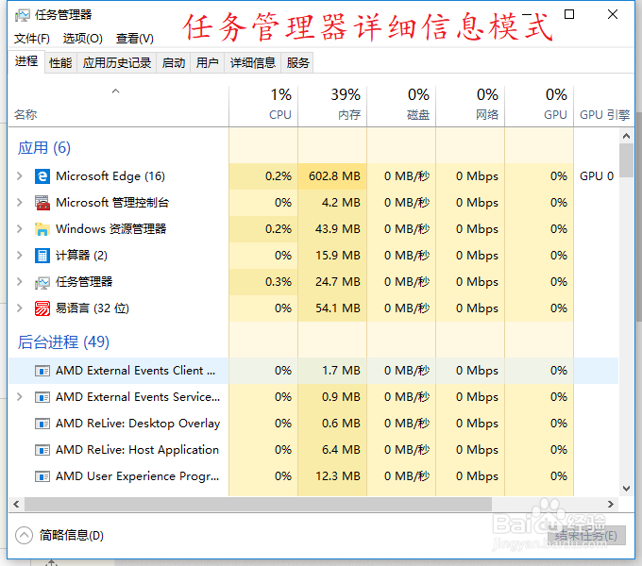Sort by the 磁盘 column header
The height and width of the screenshot is (566, 642).
401,107
